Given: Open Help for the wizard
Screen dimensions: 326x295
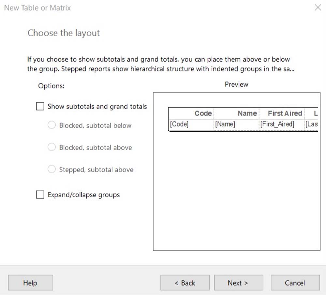Looking at the screenshot, I should tap(30, 283).
